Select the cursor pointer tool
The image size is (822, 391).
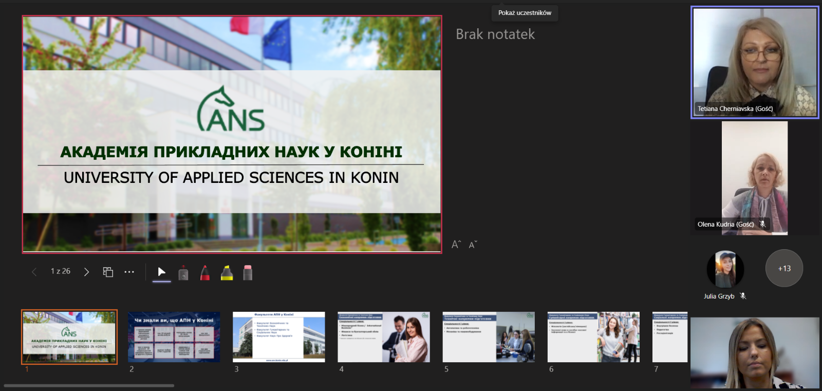[x=161, y=272]
